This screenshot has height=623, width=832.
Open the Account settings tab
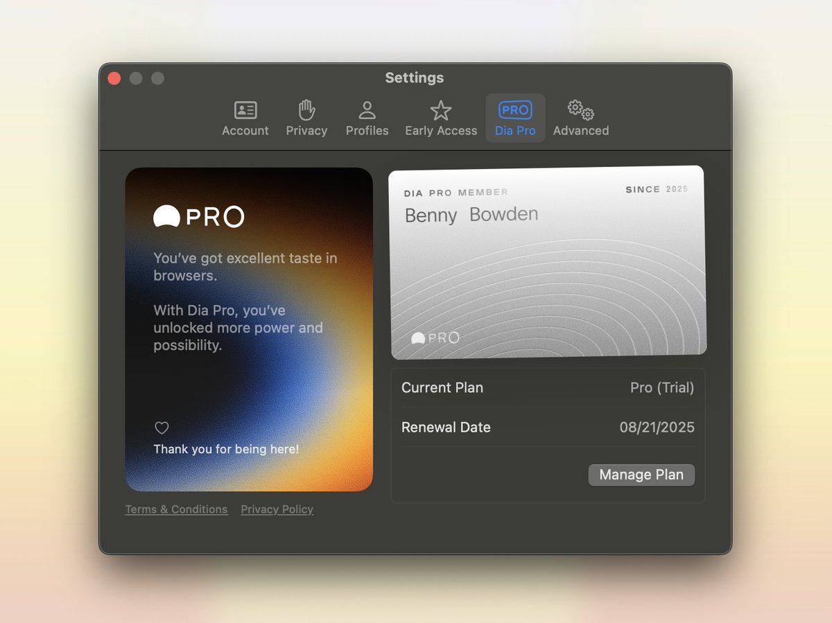pos(245,119)
